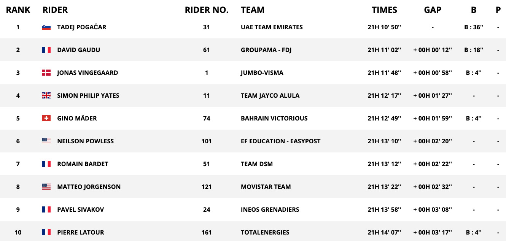Image resolution: width=506 pixels, height=241 pixels.
Task: Click the Danish flag next to Jonas Vingegaard
Action: point(46,73)
